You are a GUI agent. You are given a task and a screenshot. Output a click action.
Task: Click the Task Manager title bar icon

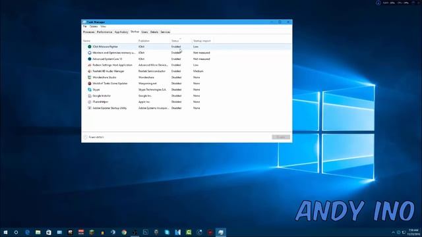click(84, 22)
